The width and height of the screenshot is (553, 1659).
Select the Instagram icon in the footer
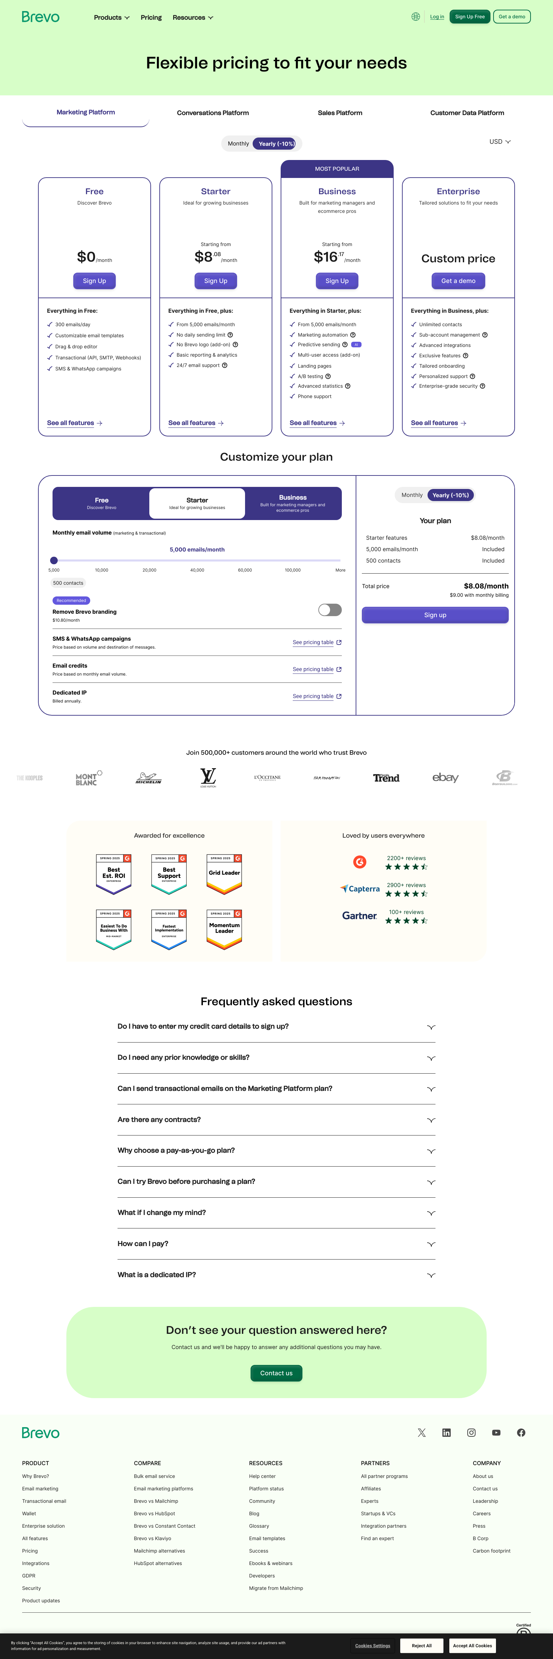[471, 1432]
